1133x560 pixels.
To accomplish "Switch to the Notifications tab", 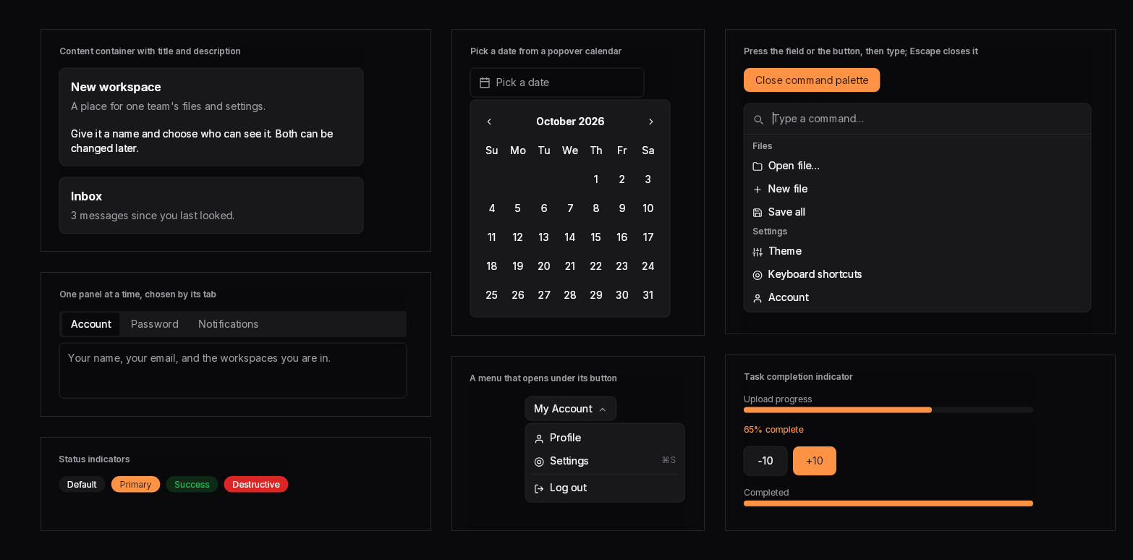I will (x=229, y=324).
